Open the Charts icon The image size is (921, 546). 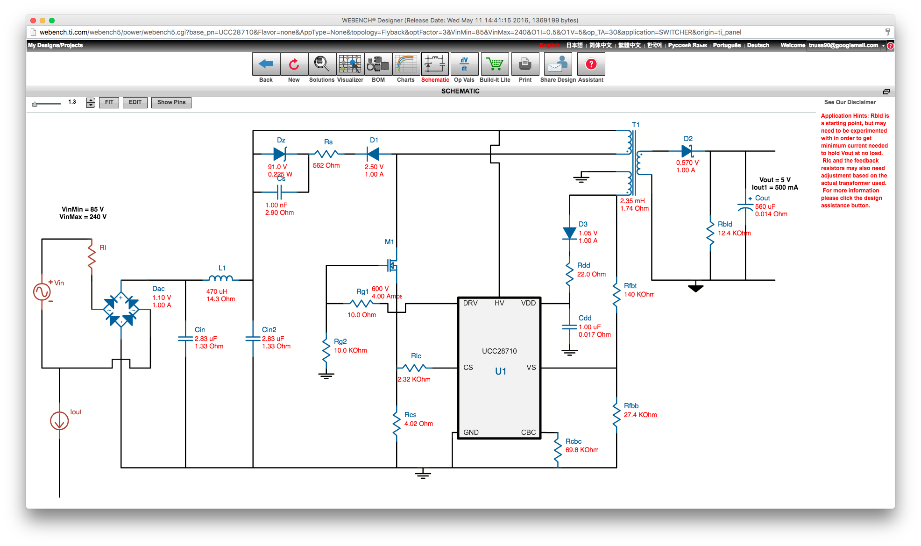tap(406, 64)
